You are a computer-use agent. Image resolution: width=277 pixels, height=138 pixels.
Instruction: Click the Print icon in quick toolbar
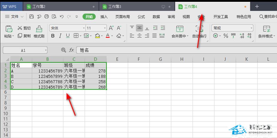(x=46, y=16)
